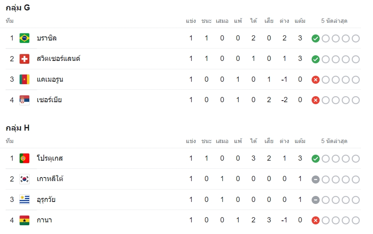Open the บราซิล team link
This screenshot has height=234, width=373.
click(x=47, y=38)
